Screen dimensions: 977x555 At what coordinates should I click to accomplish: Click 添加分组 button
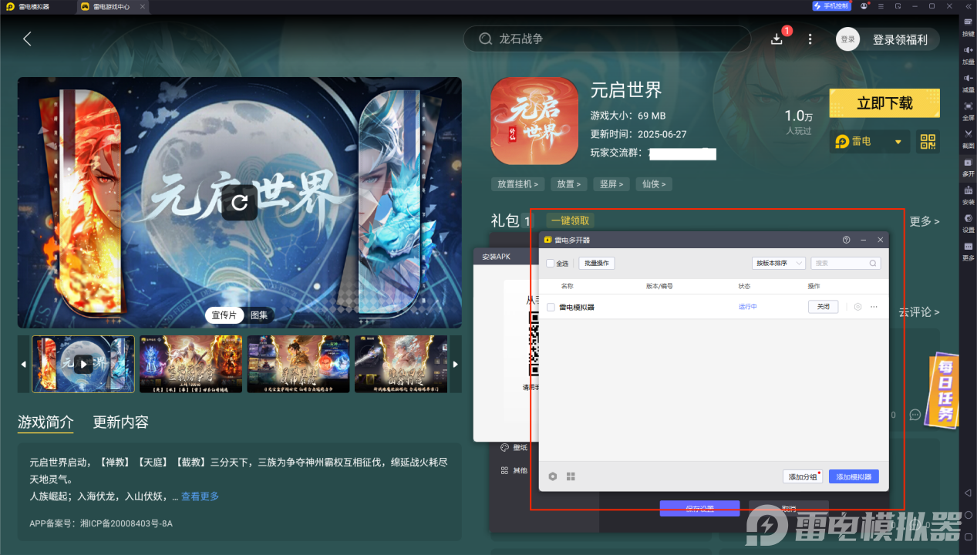coord(802,477)
